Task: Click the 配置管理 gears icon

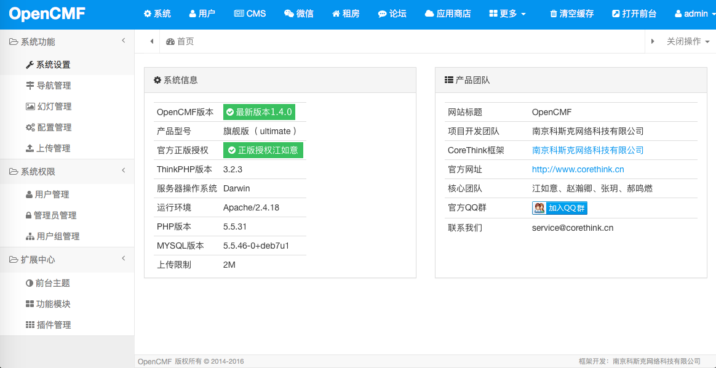Action: point(30,128)
